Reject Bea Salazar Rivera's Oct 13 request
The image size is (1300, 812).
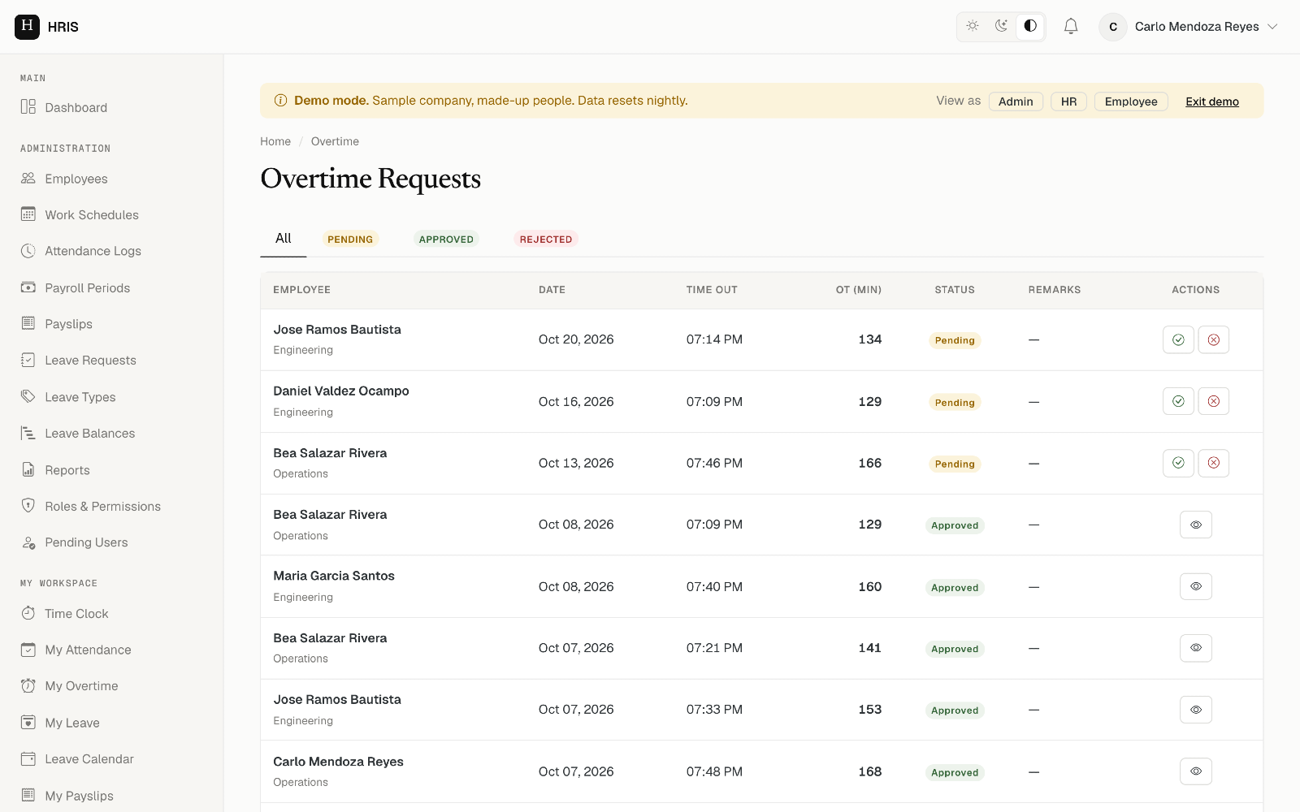[x=1214, y=463]
